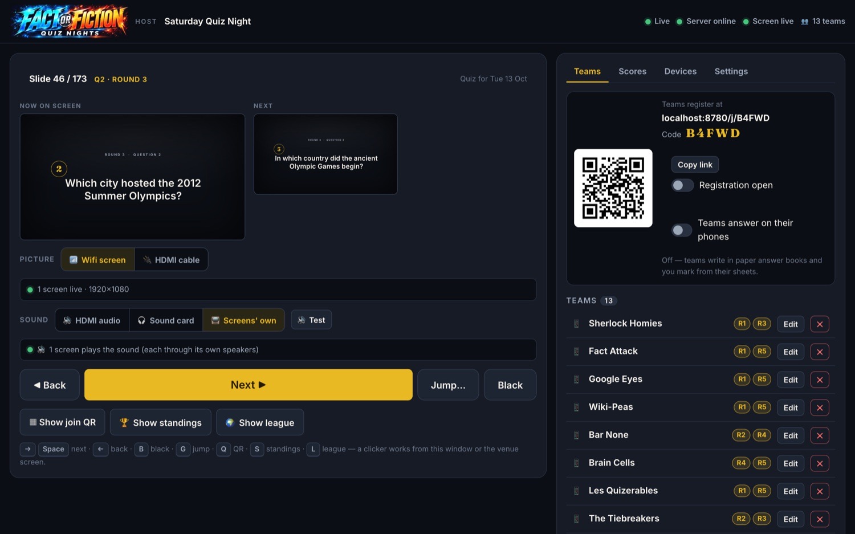The height and width of the screenshot is (534, 855).
Task: Click the Next slide preview thumbnail
Action: (x=325, y=154)
